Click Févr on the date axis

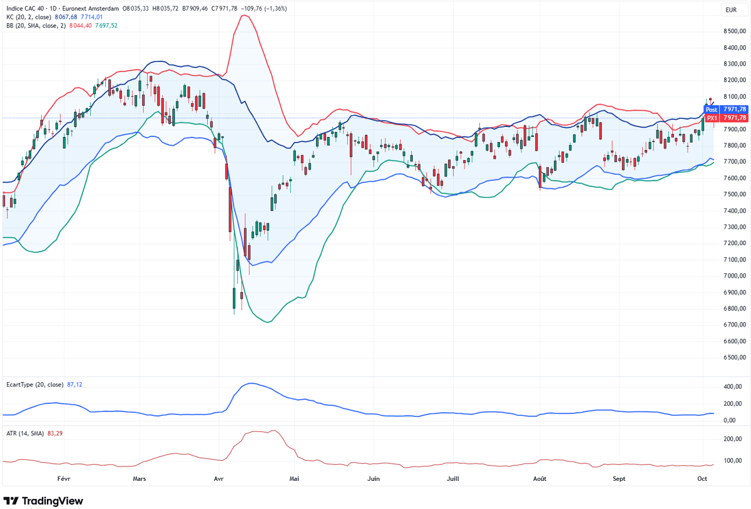tap(63, 478)
